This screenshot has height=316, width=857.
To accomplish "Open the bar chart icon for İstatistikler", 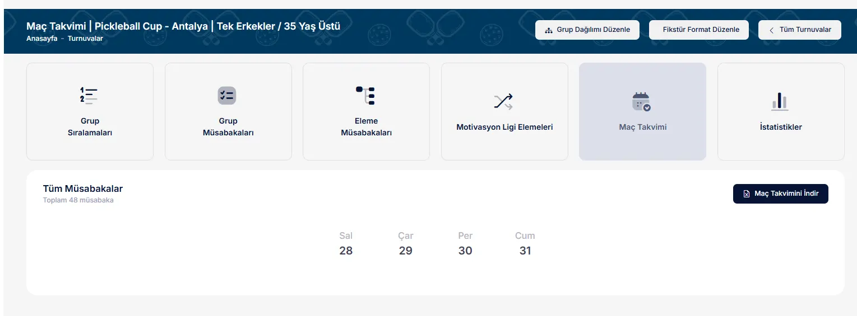I will pyautogui.click(x=780, y=101).
